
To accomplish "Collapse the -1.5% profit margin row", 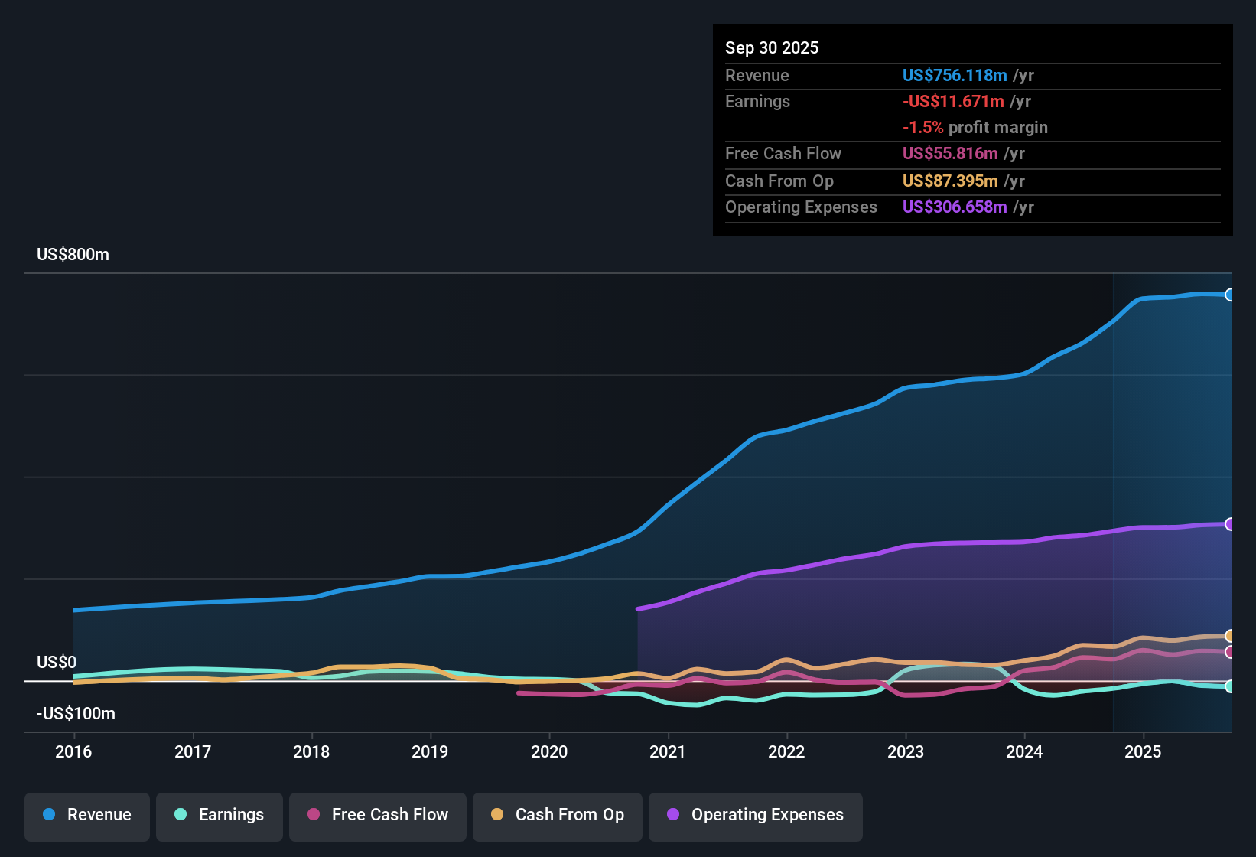I will click(x=975, y=127).
